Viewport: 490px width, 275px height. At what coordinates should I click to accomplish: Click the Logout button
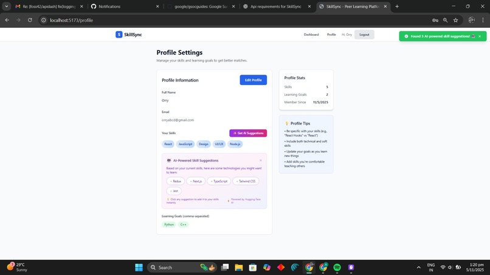[x=364, y=35]
